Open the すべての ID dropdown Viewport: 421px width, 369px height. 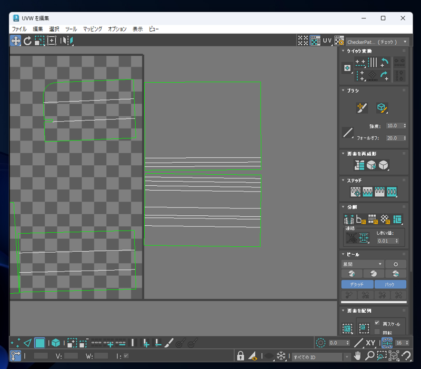coord(321,357)
